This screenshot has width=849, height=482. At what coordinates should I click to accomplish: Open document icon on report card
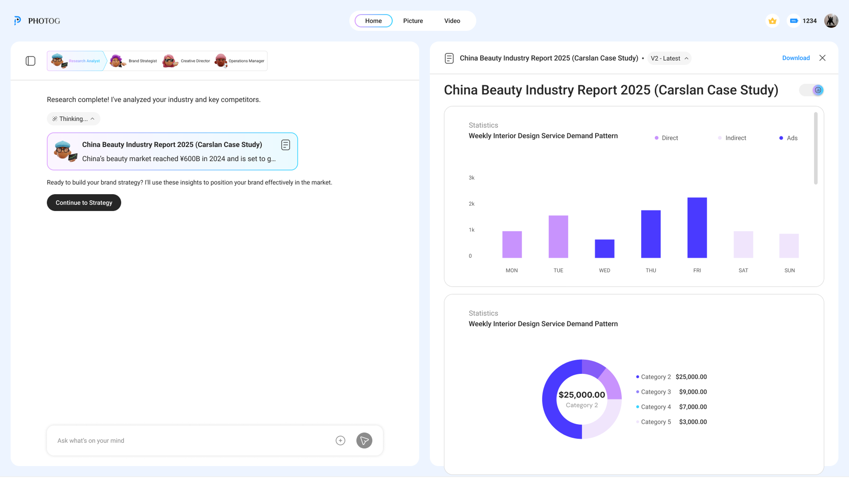pyautogui.click(x=286, y=145)
